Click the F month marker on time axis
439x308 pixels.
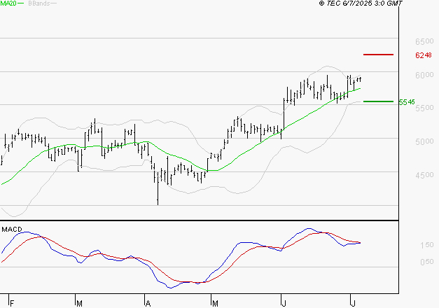(x=13, y=302)
